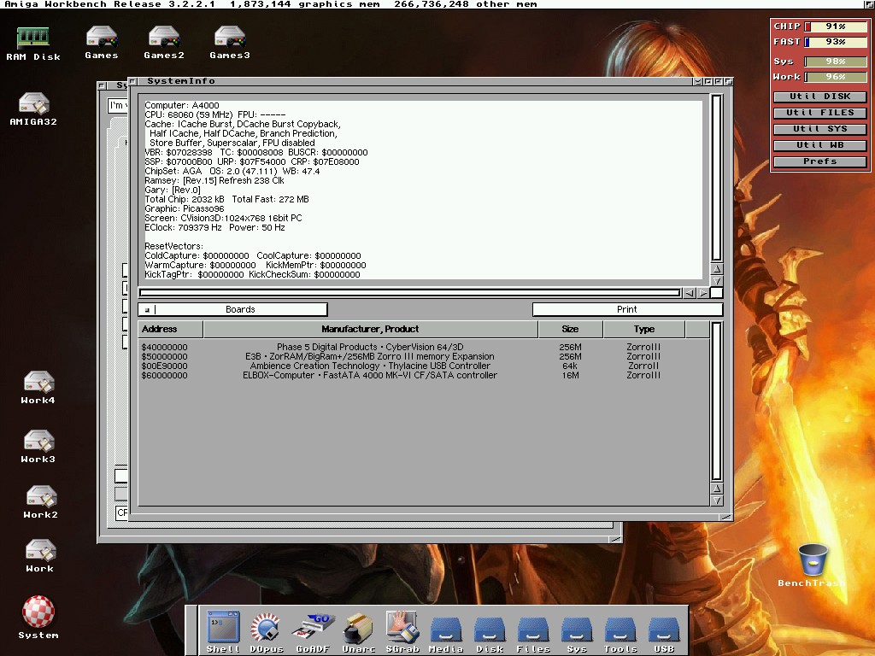Click the AMIGA32 volume icon

pos(33,108)
